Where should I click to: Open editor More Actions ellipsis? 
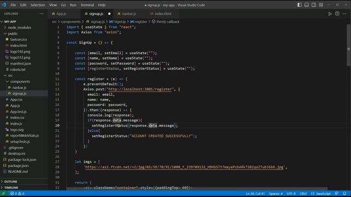coord(344,14)
